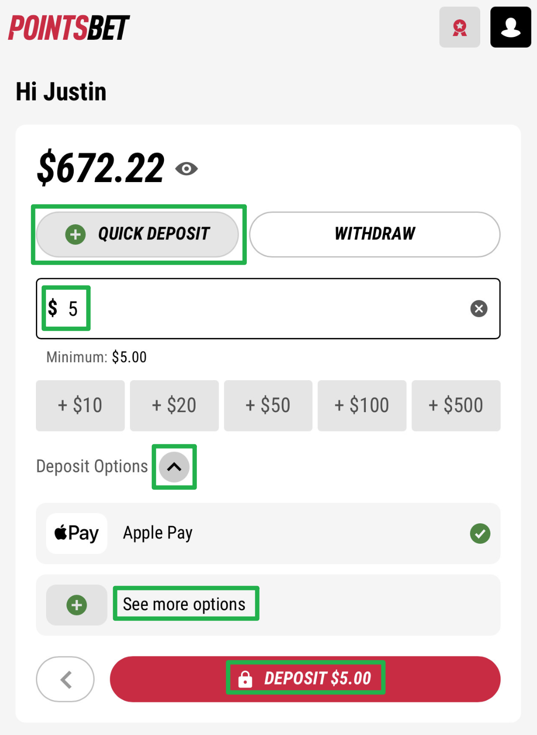Viewport: 537px width, 735px height.
Task: Confirm with the Deposit $5.00 button
Action: (305, 679)
